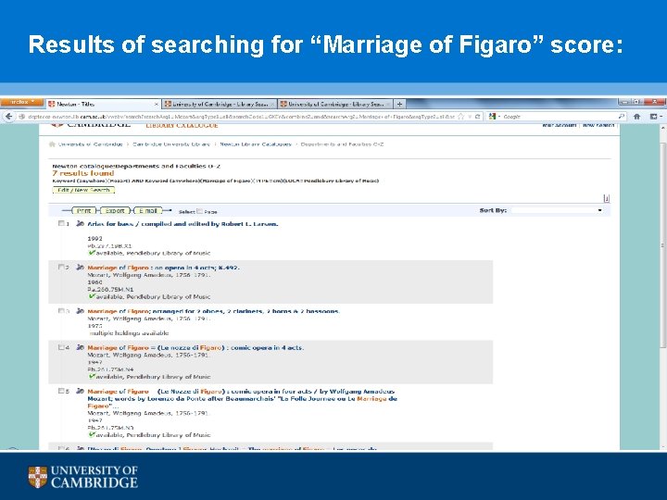Open Marriage of Figaro comic opera in four acts link

(x=242, y=399)
